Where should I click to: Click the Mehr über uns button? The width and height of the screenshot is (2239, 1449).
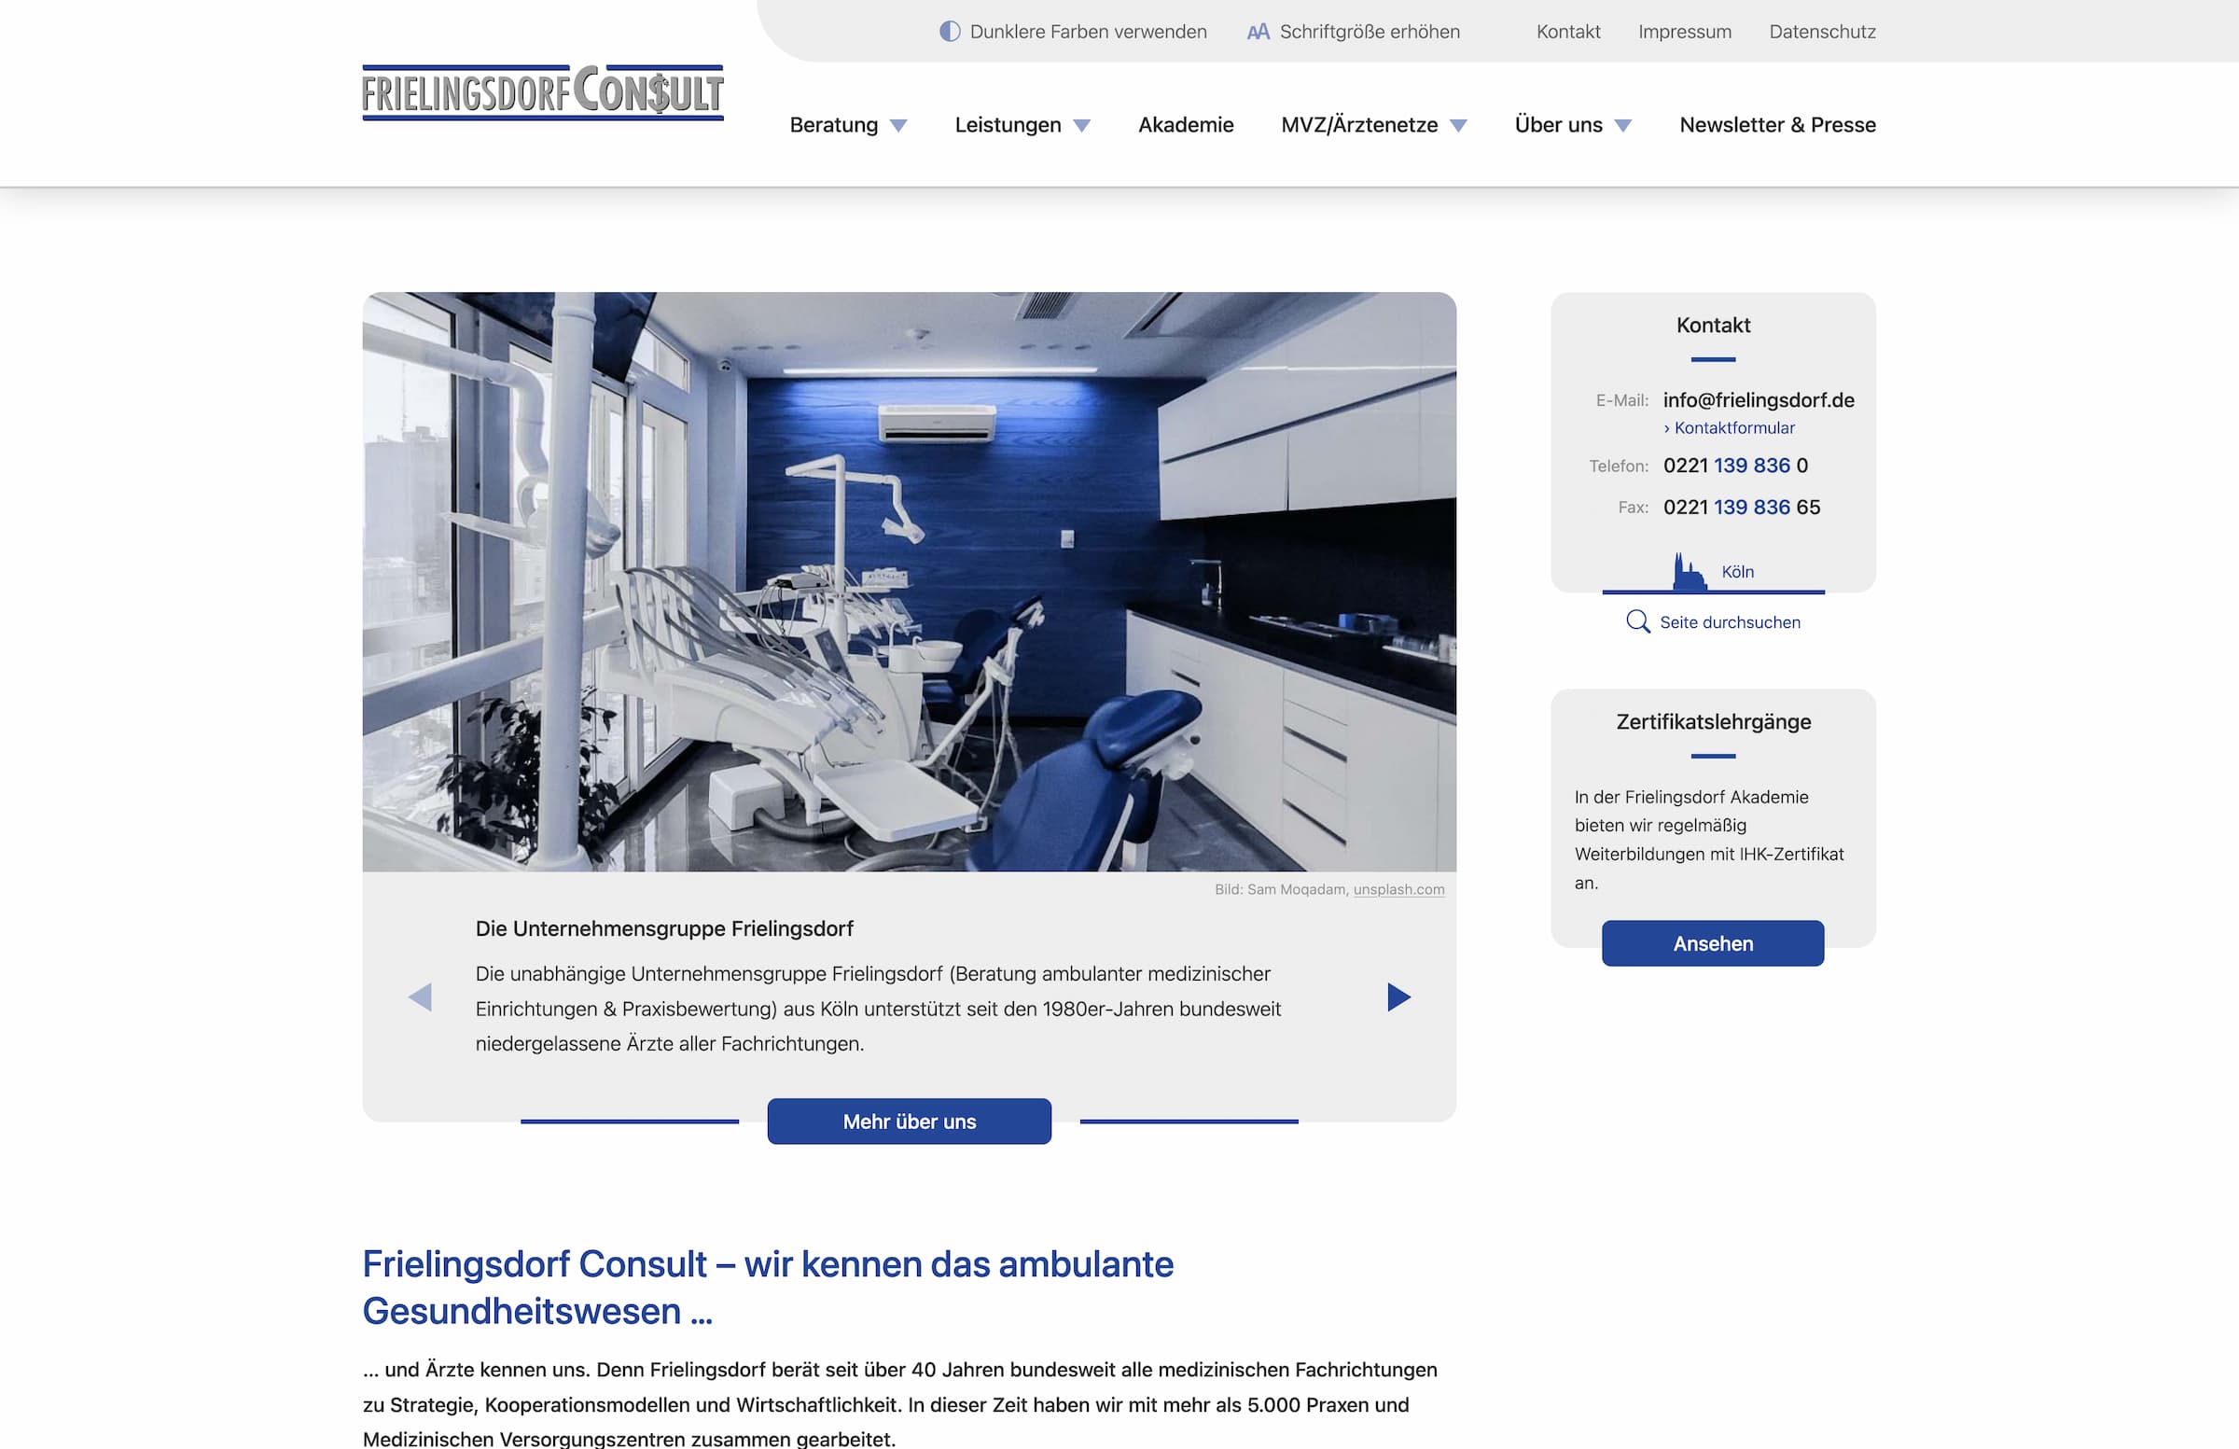[x=909, y=1121]
